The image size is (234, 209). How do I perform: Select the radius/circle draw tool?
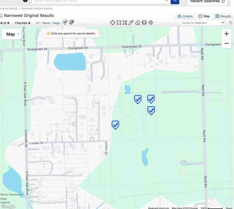pyautogui.click(x=113, y=23)
